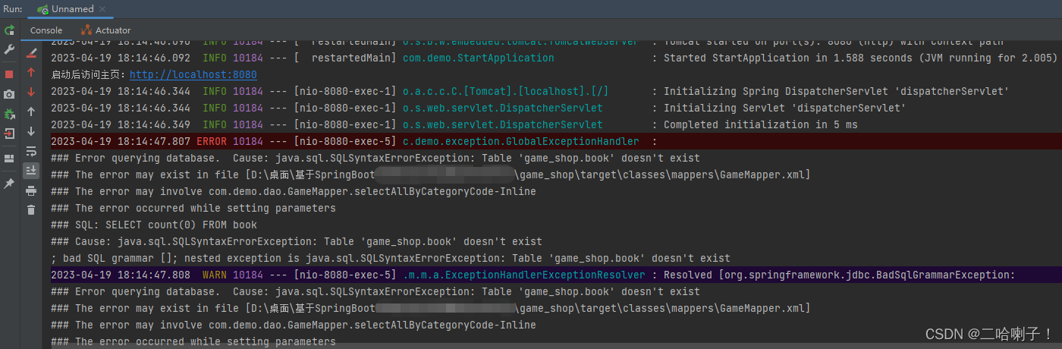Image resolution: width=1062 pixels, height=349 pixels.
Task: Click the 2023-04-19 18:14:47.807 timestamp
Action: click(121, 141)
